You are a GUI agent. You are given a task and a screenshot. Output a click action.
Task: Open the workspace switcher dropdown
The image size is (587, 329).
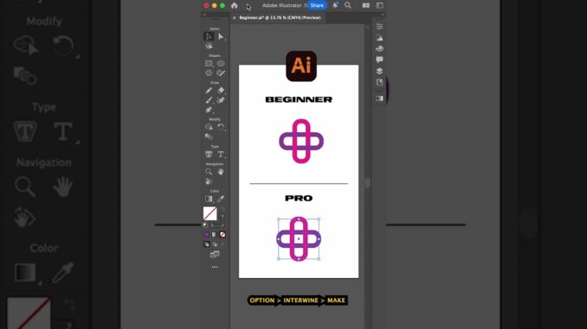(x=379, y=5)
